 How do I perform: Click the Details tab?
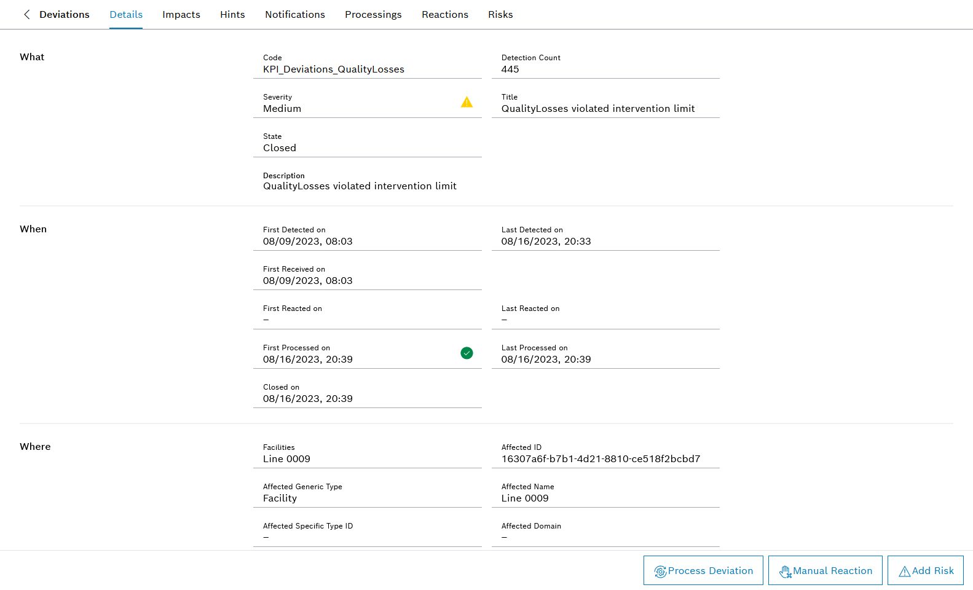pos(126,14)
